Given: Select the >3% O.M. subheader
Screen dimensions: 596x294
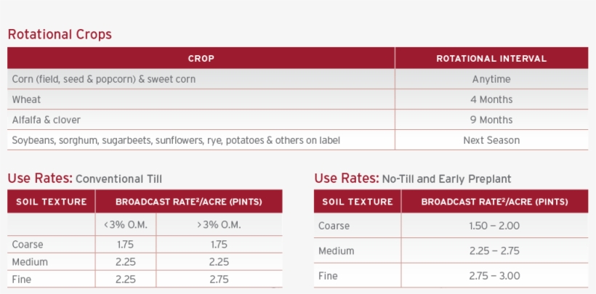Looking at the screenshot, I should 219,224.
